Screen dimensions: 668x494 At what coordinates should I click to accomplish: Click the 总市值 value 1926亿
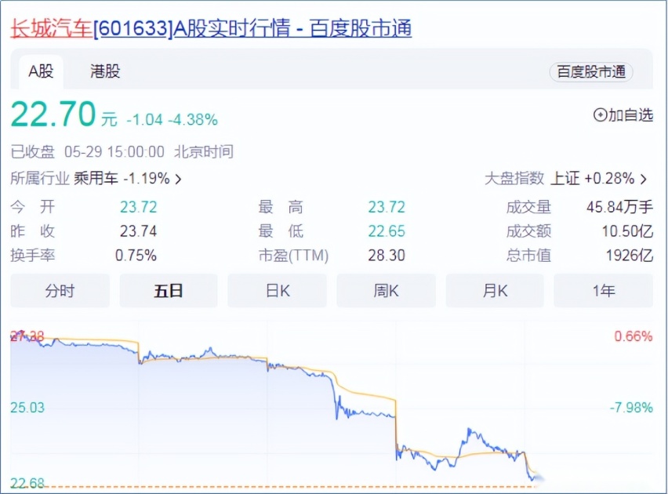coord(630,256)
